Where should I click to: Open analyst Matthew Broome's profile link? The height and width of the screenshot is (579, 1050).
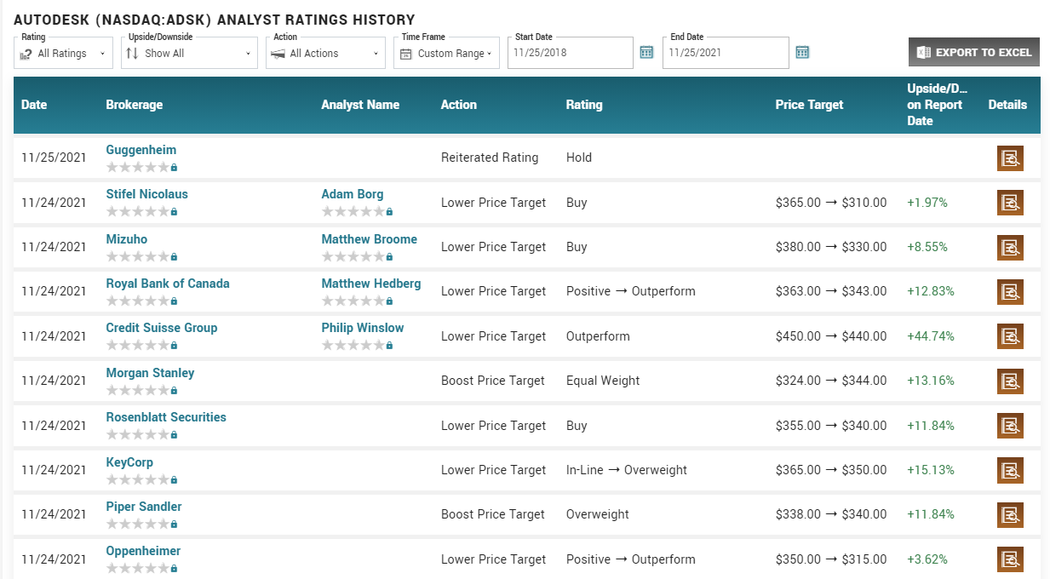(369, 239)
